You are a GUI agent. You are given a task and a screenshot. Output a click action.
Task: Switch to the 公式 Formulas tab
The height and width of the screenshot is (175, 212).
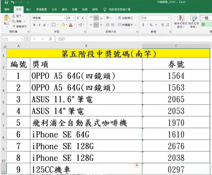pos(54,9)
